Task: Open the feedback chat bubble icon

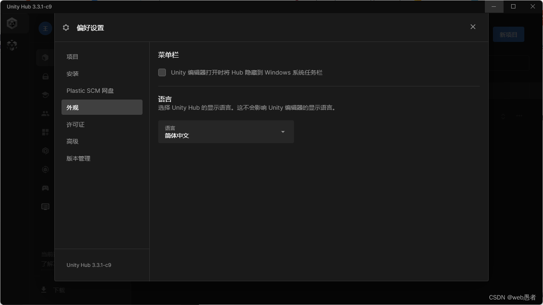Action: point(45,207)
